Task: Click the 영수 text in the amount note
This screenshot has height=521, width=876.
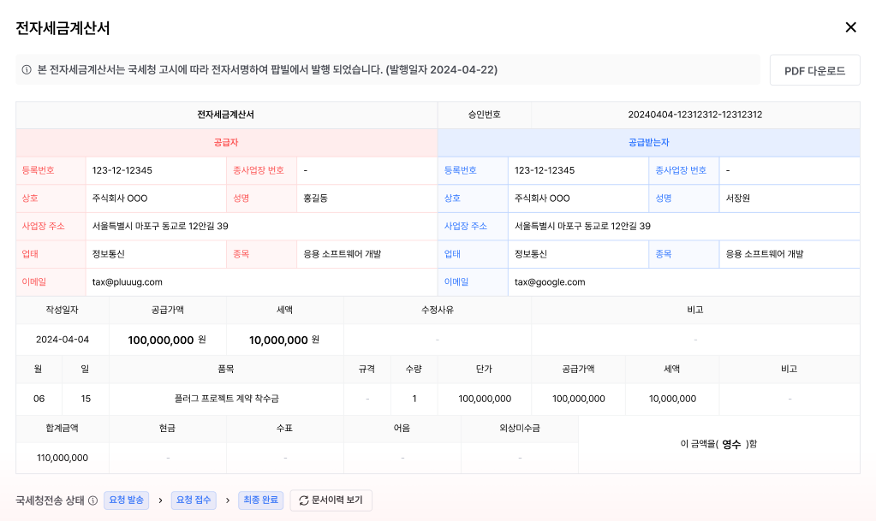Action: [x=730, y=444]
